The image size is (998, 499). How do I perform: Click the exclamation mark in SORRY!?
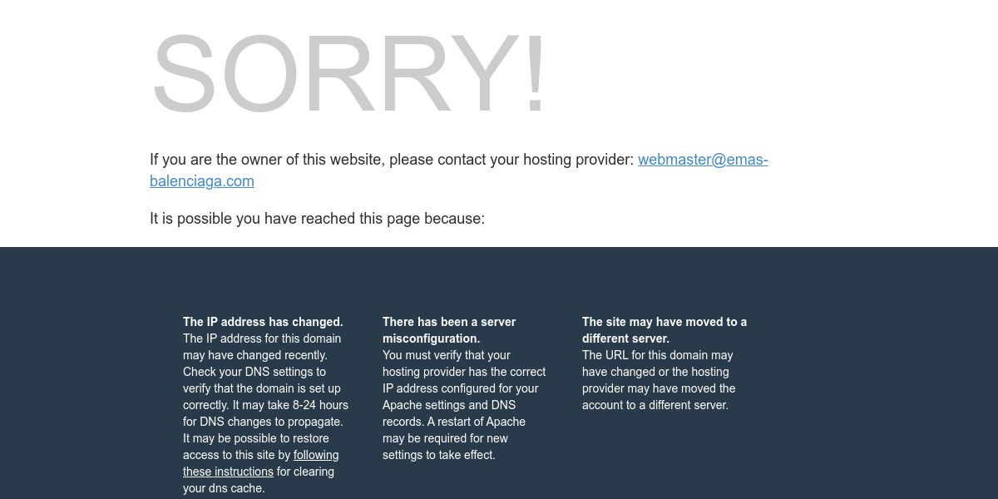pos(536,74)
